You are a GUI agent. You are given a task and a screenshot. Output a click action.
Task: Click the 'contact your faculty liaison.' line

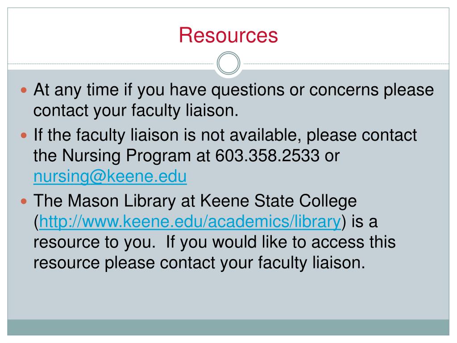click(136, 111)
